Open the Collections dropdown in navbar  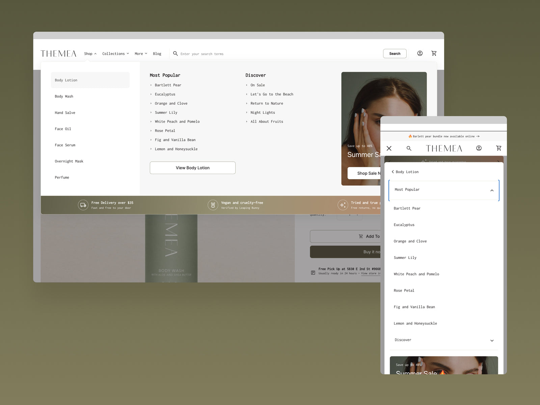click(x=115, y=54)
